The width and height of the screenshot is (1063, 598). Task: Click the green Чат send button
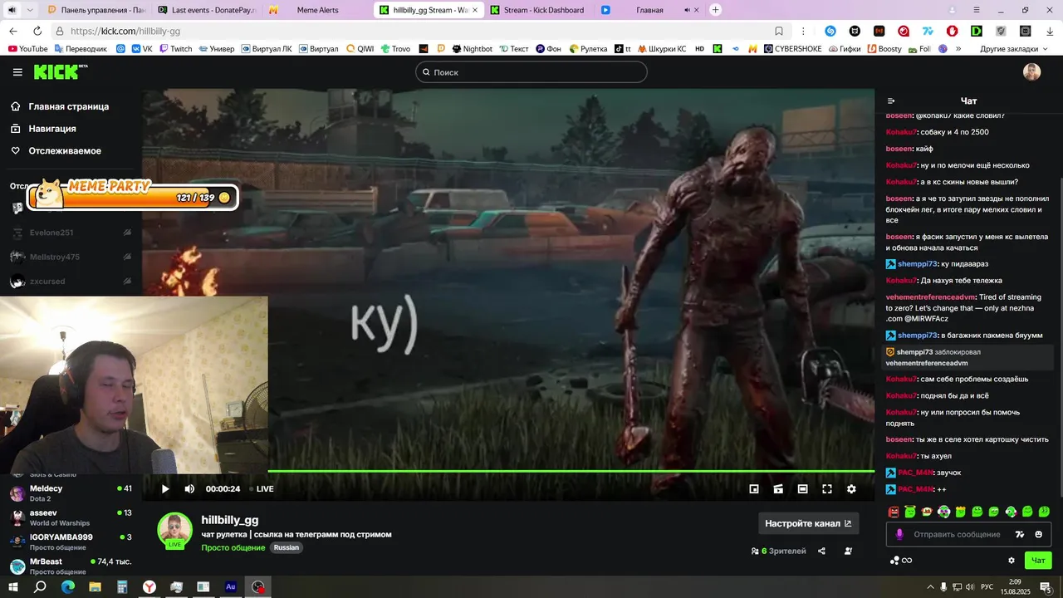pos(1038,561)
